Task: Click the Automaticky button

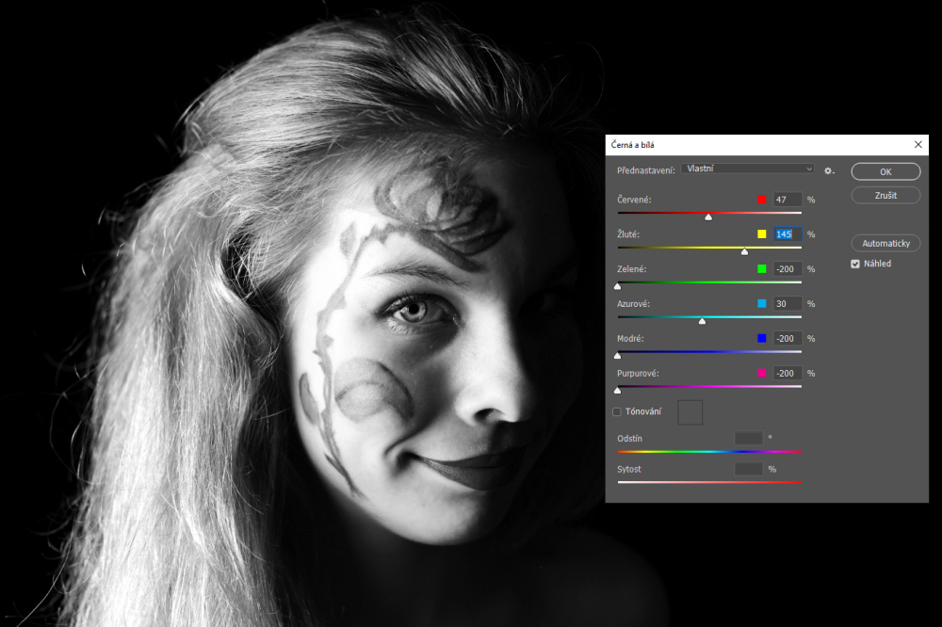Action: click(x=885, y=243)
